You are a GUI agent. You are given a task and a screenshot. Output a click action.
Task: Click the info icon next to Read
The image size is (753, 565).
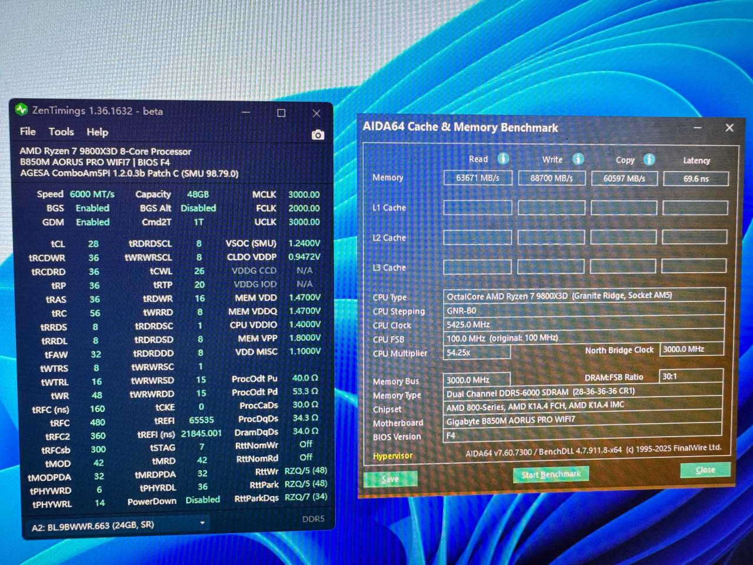coord(503,158)
